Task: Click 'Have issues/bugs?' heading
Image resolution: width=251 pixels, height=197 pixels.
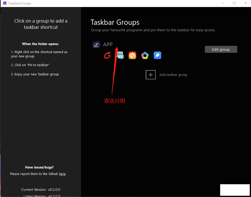Action: pyautogui.click(x=39, y=167)
